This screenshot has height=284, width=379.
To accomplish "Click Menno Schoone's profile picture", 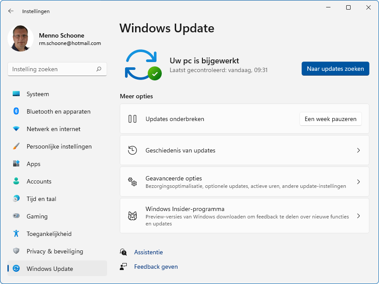I will (x=21, y=38).
